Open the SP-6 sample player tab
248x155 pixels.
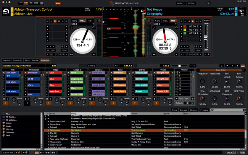point(27,60)
